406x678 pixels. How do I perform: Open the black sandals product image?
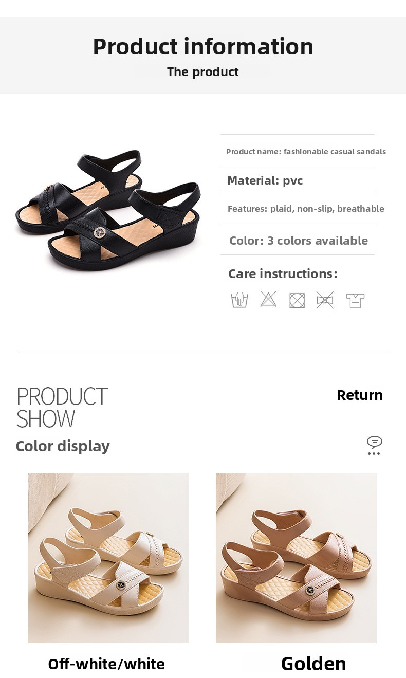tap(108, 210)
